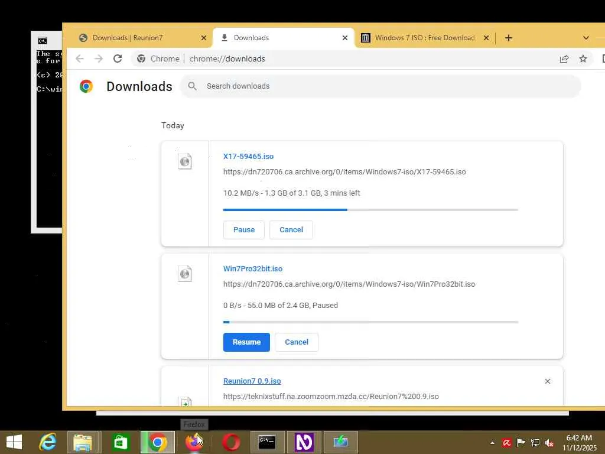Click the Win7Pro32bit.iso file icon
This screenshot has height=454, width=605.
185,274
